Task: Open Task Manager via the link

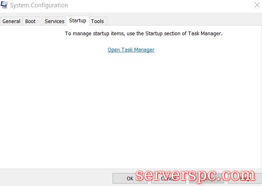Action: click(131, 50)
